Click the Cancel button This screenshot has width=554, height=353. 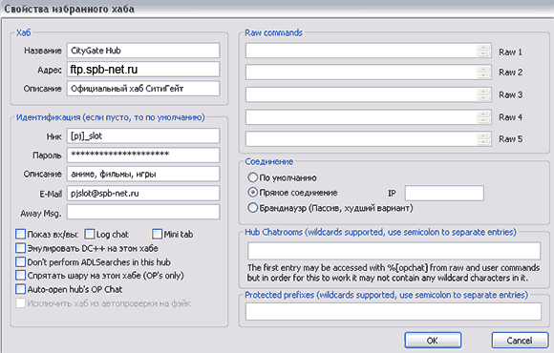520,341
